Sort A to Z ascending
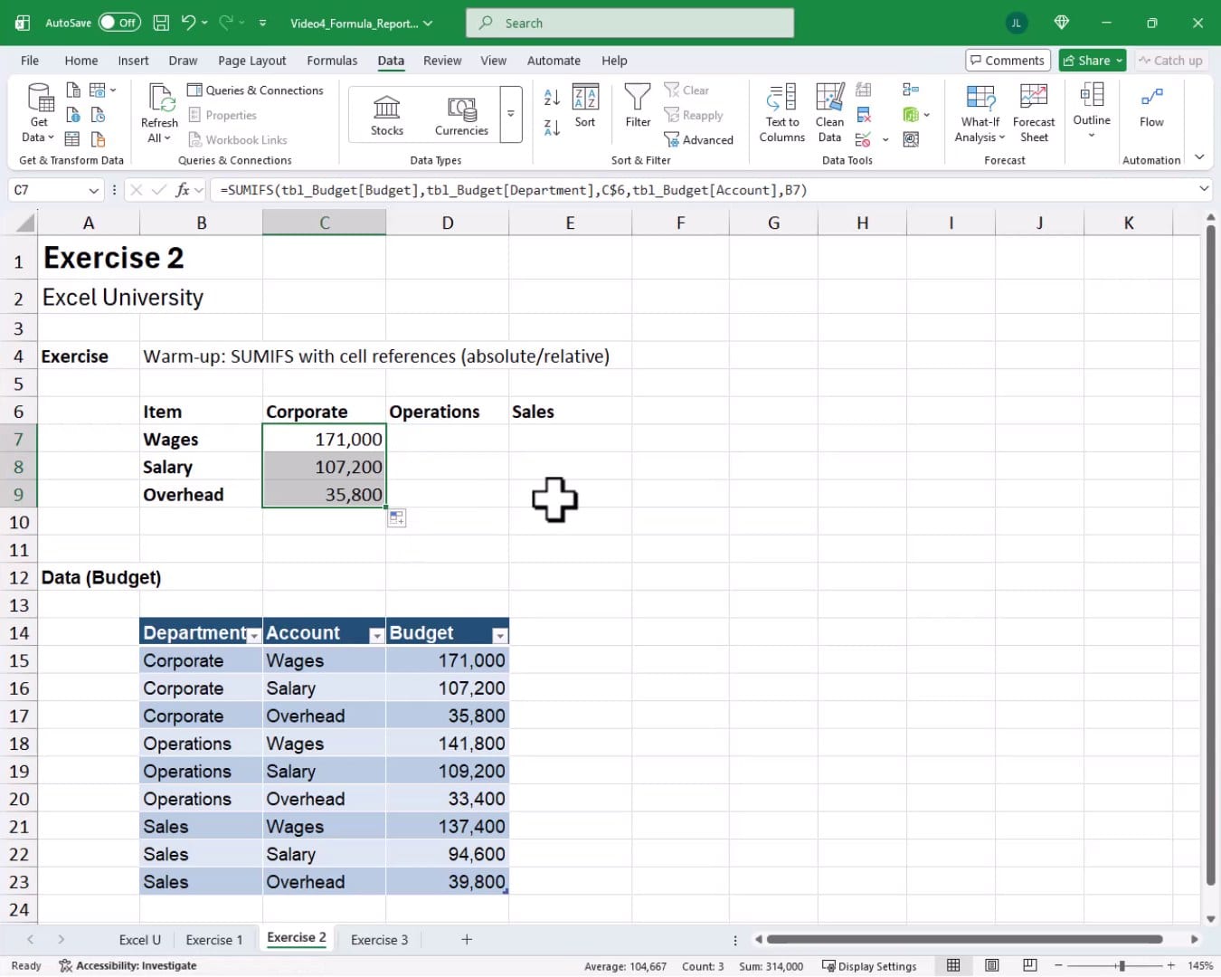 tap(552, 98)
